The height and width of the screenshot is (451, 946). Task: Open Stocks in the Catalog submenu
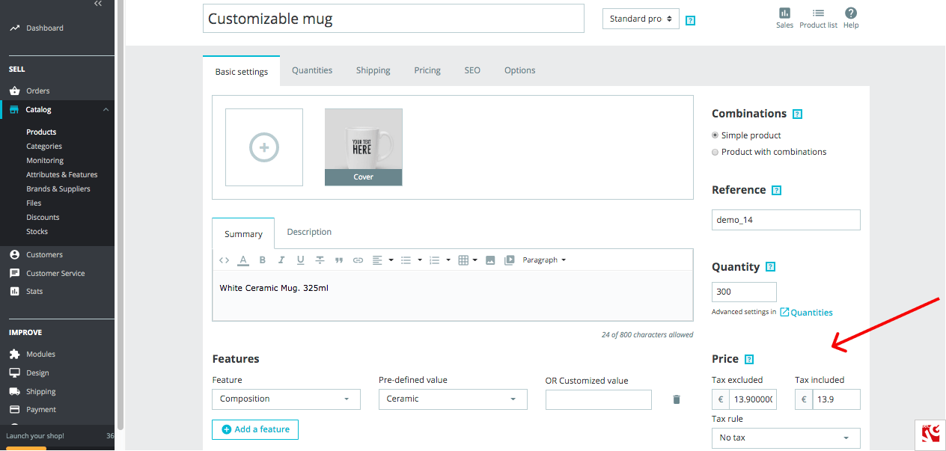[x=37, y=232]
